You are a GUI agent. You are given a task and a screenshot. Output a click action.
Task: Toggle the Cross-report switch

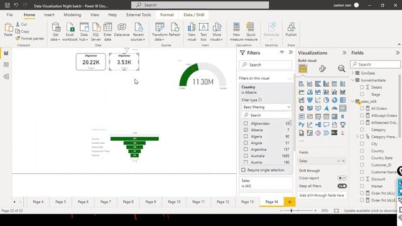(x=342, y=178)
